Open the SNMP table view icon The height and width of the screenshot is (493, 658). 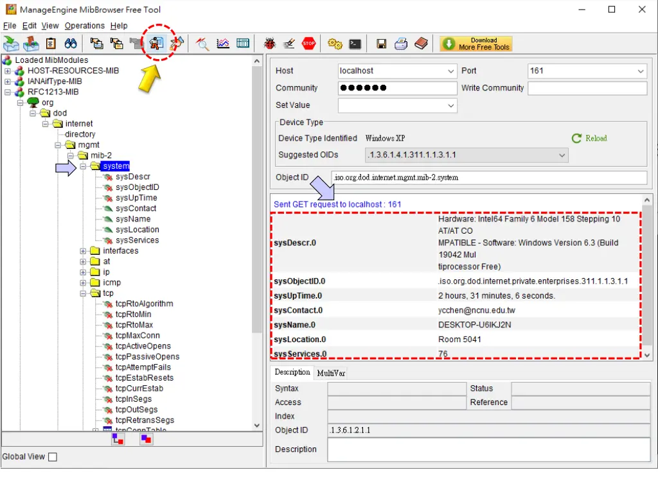coord(243,43)
